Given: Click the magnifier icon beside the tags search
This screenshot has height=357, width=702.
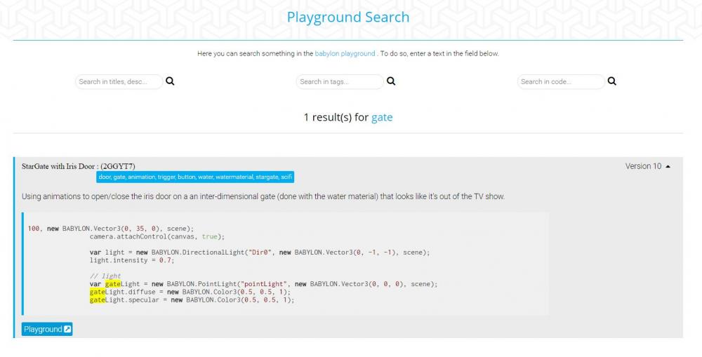Looking at the screenshot, I should click(x=391, y=81).
